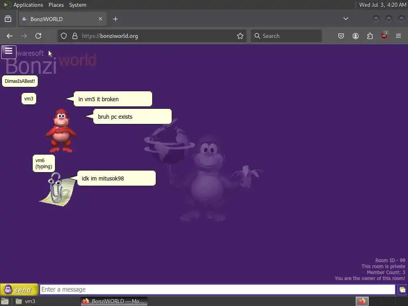Click the Clippy paperclip character vm6
The width and height of the screenshot is (408, 306).
(x=57, y=189)
